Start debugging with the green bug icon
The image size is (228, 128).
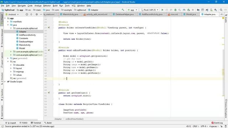coord(175,10)
